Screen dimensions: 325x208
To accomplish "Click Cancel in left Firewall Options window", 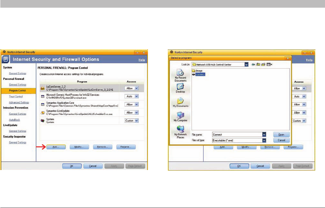I will pyautogui.click(x=93, y=166).
